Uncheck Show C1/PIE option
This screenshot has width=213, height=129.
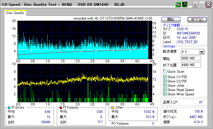tap(165, 77)
